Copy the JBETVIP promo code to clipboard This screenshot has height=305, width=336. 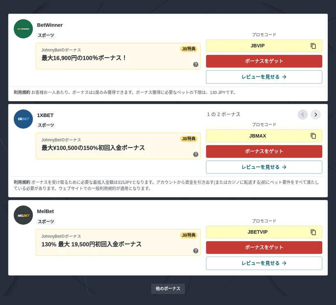313,232
